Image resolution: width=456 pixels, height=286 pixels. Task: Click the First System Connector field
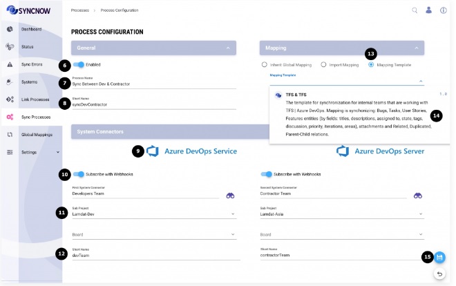[x=146, y=192]
